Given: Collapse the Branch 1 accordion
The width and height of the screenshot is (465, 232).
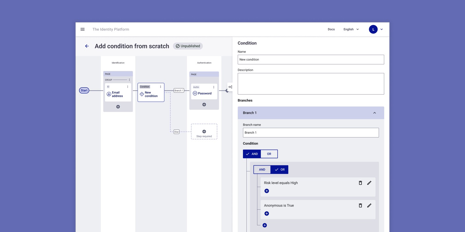Looking at the screenshot, I should click(x=374, y=113).
